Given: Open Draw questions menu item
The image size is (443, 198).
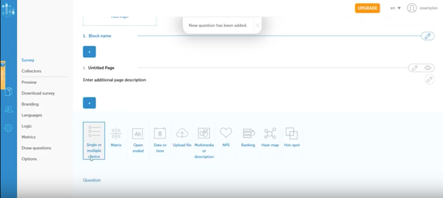Looking at the screenshot, I should click(36, 148).
